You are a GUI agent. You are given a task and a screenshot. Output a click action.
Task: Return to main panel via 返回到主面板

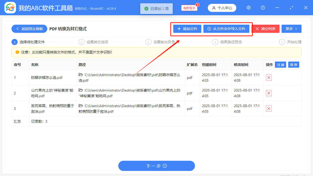pyautogui.click(x=29, y=28)
